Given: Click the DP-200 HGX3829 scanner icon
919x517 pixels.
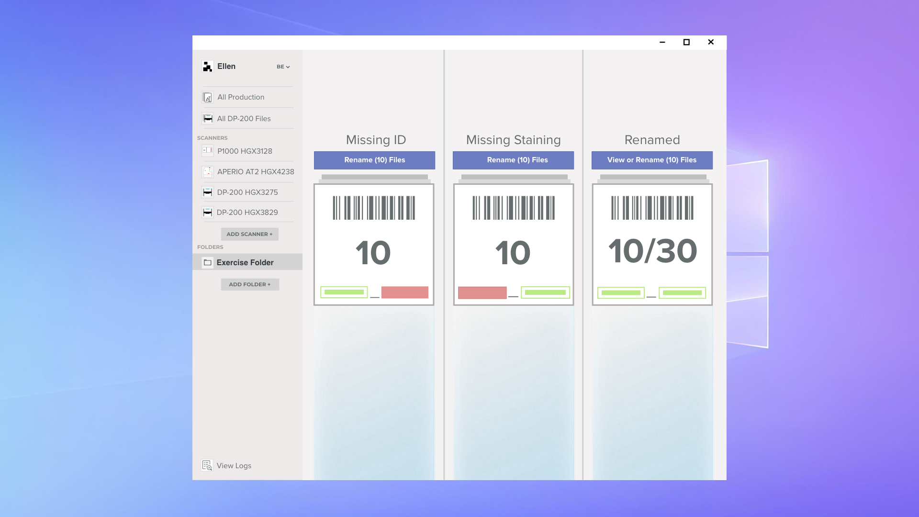Looking at the screenshot, I should tap(207, 212).
